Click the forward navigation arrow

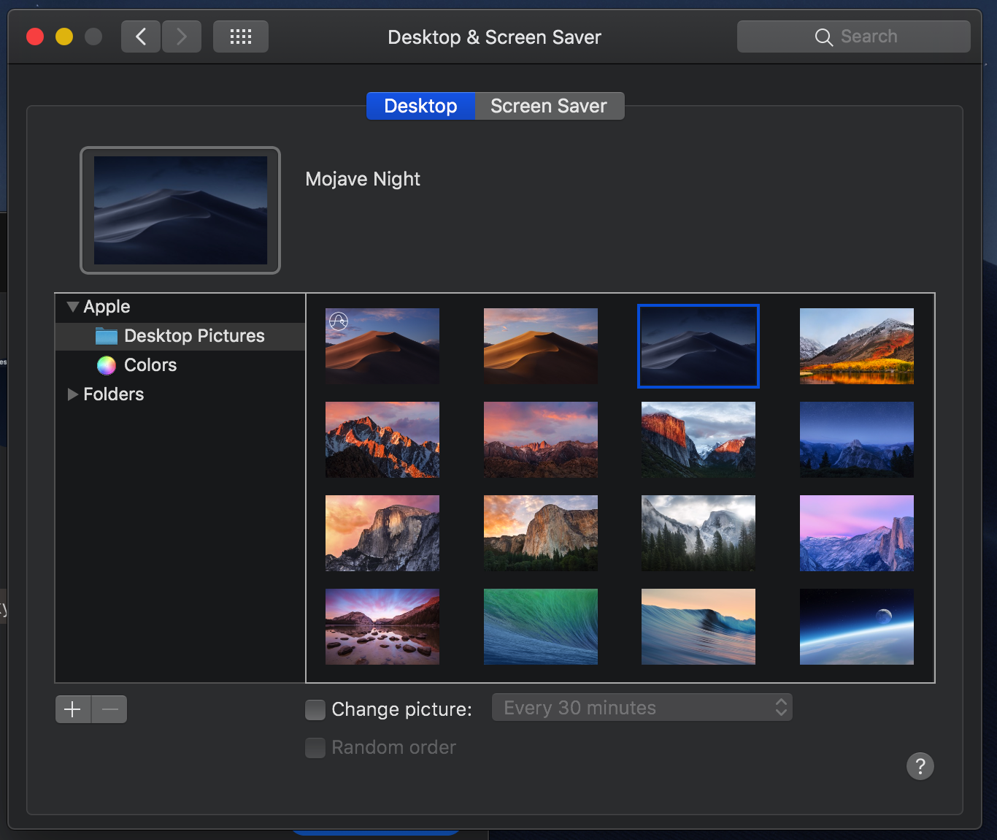[182, 37]
